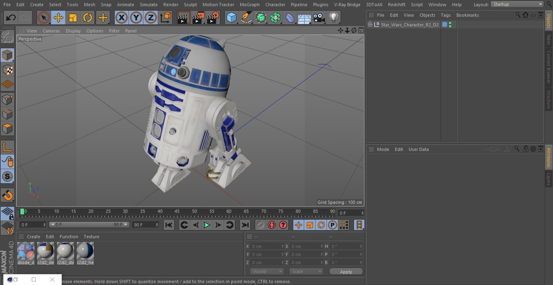The width and height of the screenshot is (553, 285).
Task: Click the Live Selection arrow tool
Action: [x=43, y=18]
